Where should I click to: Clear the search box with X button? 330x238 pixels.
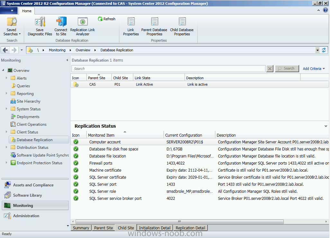pos(270,69)
